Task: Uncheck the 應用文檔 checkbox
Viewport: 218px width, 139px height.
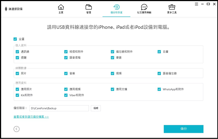Action: (113, 89)
